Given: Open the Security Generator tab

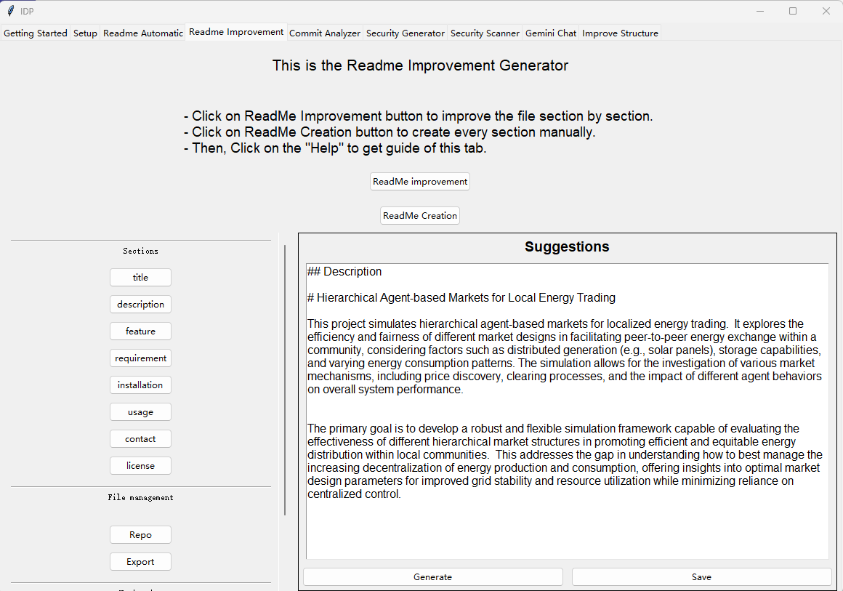Looking at the screenshot, I should [406, 33].
